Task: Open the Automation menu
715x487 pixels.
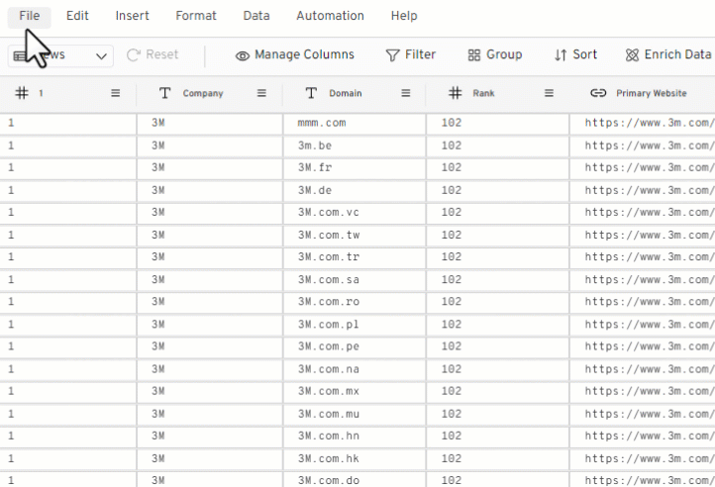Action: click(x=330, y=16)
